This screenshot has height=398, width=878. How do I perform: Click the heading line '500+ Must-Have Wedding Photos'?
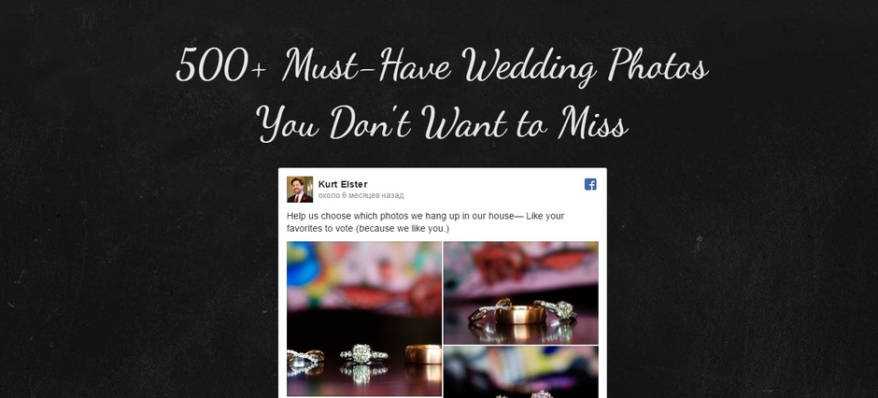pyautogui.click(x=442, y=65)
